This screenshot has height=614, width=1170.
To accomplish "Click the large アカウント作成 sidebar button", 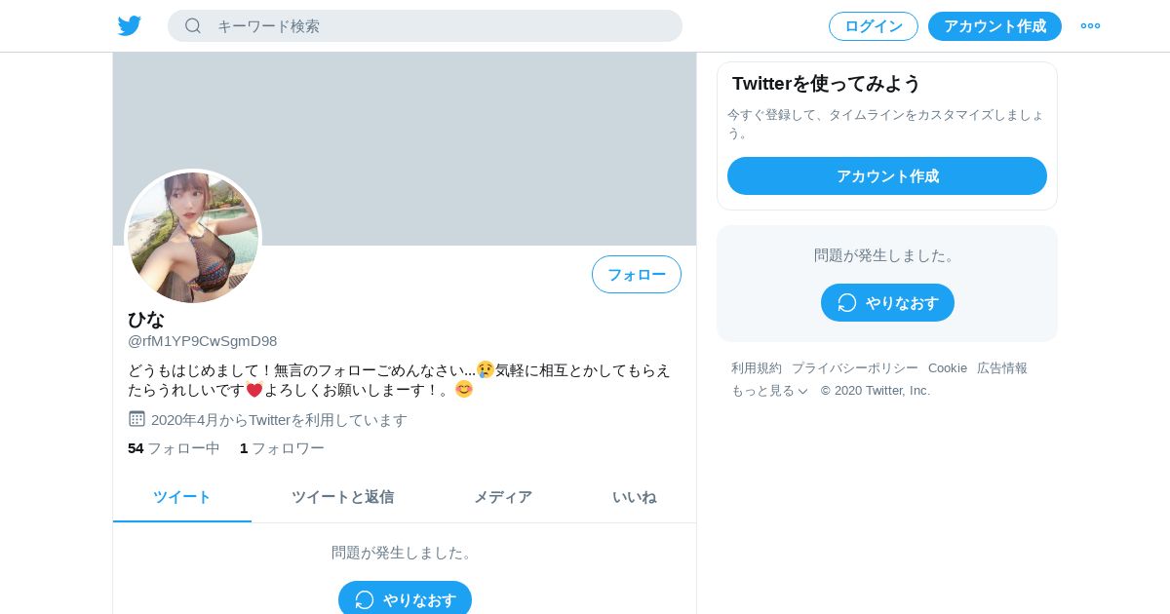I will 887,176.
